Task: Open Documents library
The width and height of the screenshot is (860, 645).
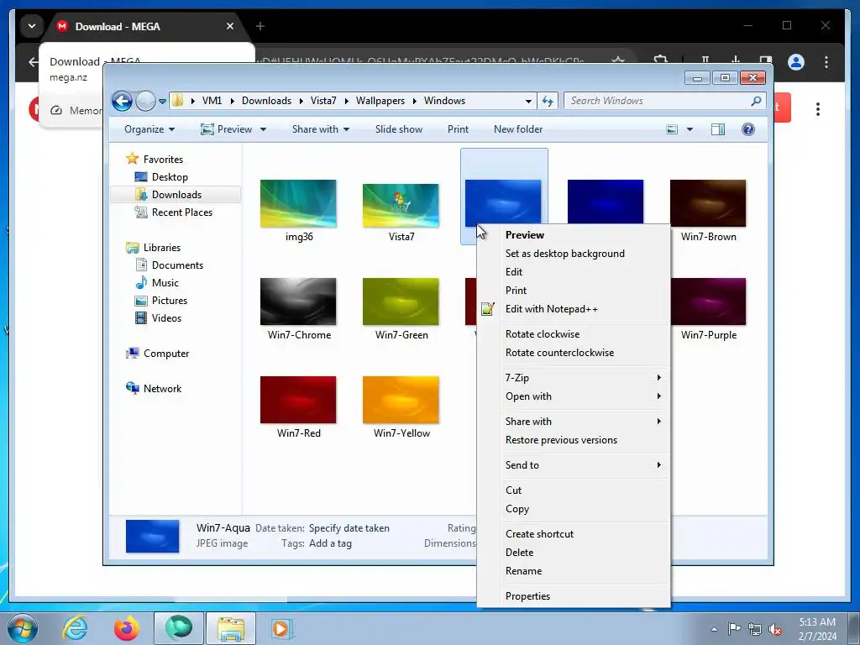Action: click(177, 265)
